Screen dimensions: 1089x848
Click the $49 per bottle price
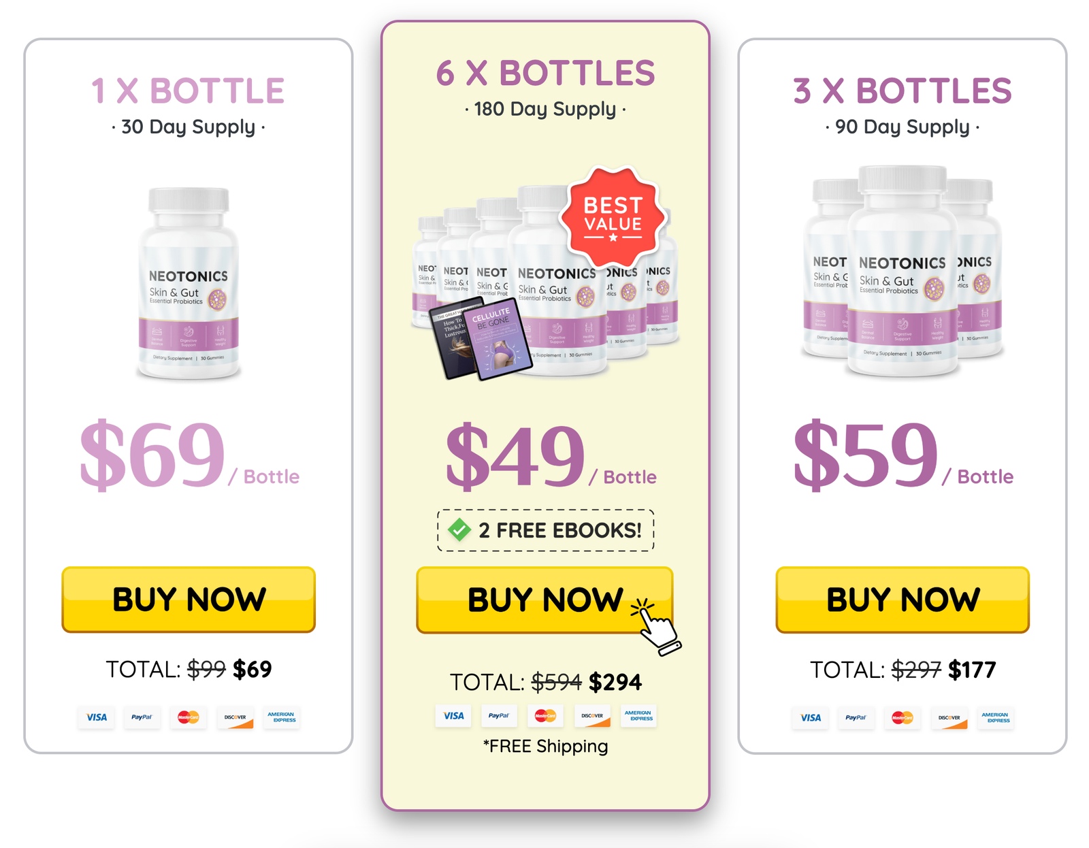tap(551, 455)
